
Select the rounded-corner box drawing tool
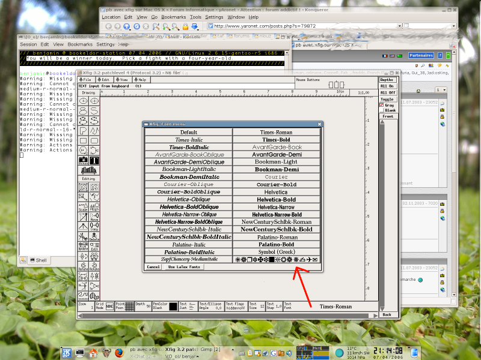pos(94,141)
